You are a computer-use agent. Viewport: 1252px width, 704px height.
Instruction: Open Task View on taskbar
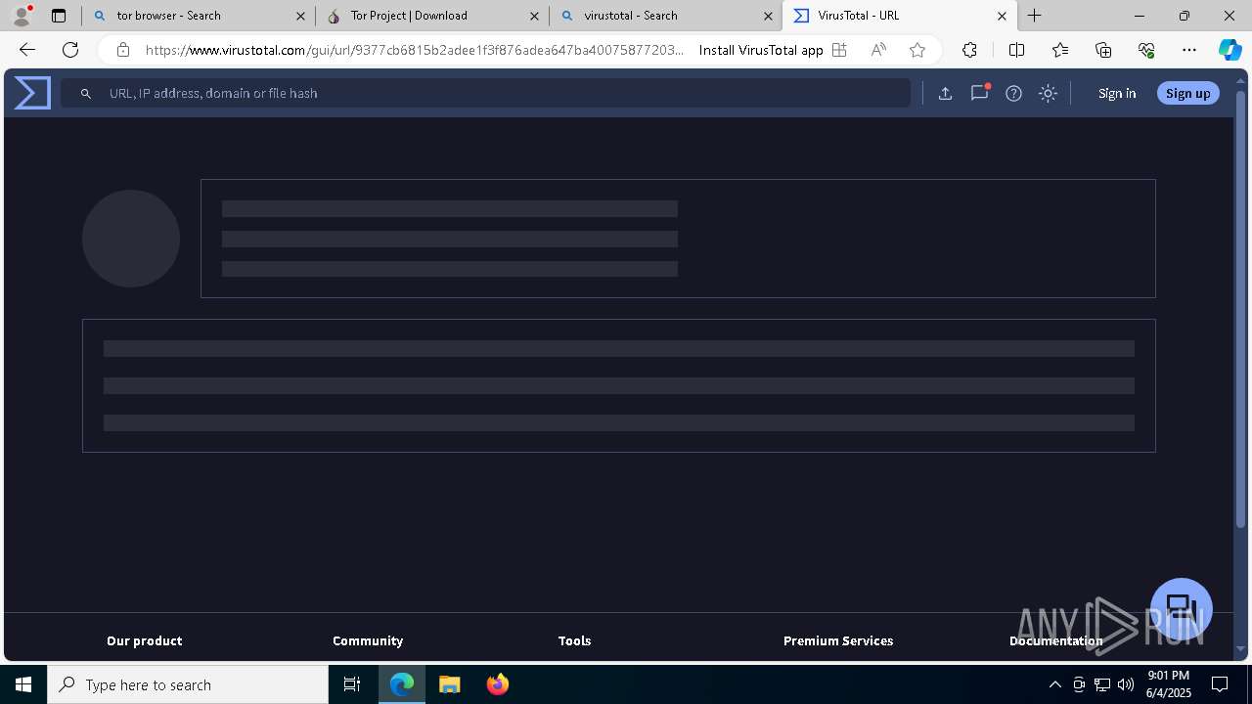pyautogui.click(x=352, y=684)
